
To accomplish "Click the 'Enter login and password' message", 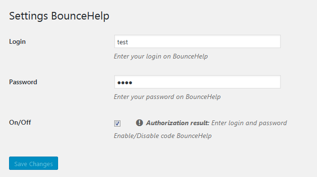I will (249, 123).
